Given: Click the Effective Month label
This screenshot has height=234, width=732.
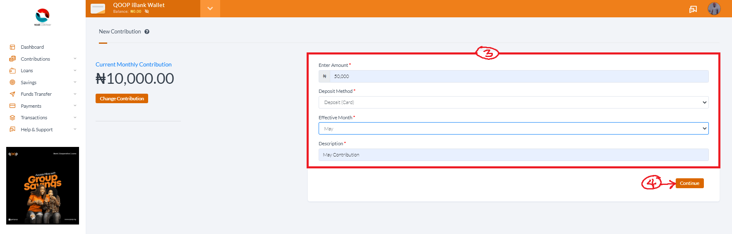Looking at the screenshot, I should (x=336, y=118).
